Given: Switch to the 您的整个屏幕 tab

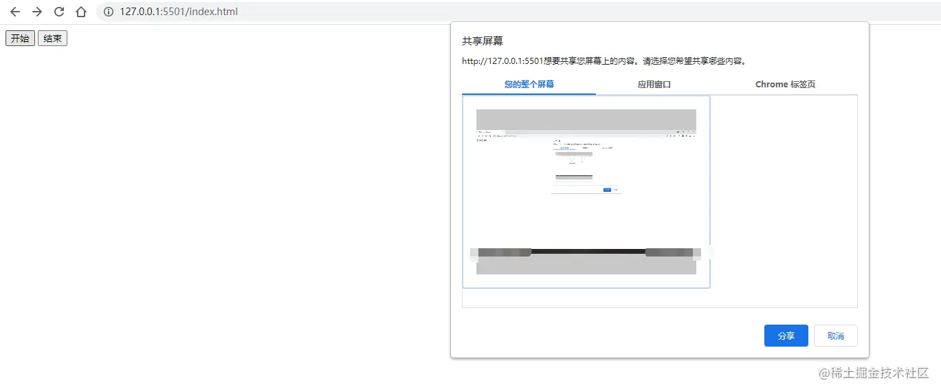Looking at the screenshot, I should [529, 85].
